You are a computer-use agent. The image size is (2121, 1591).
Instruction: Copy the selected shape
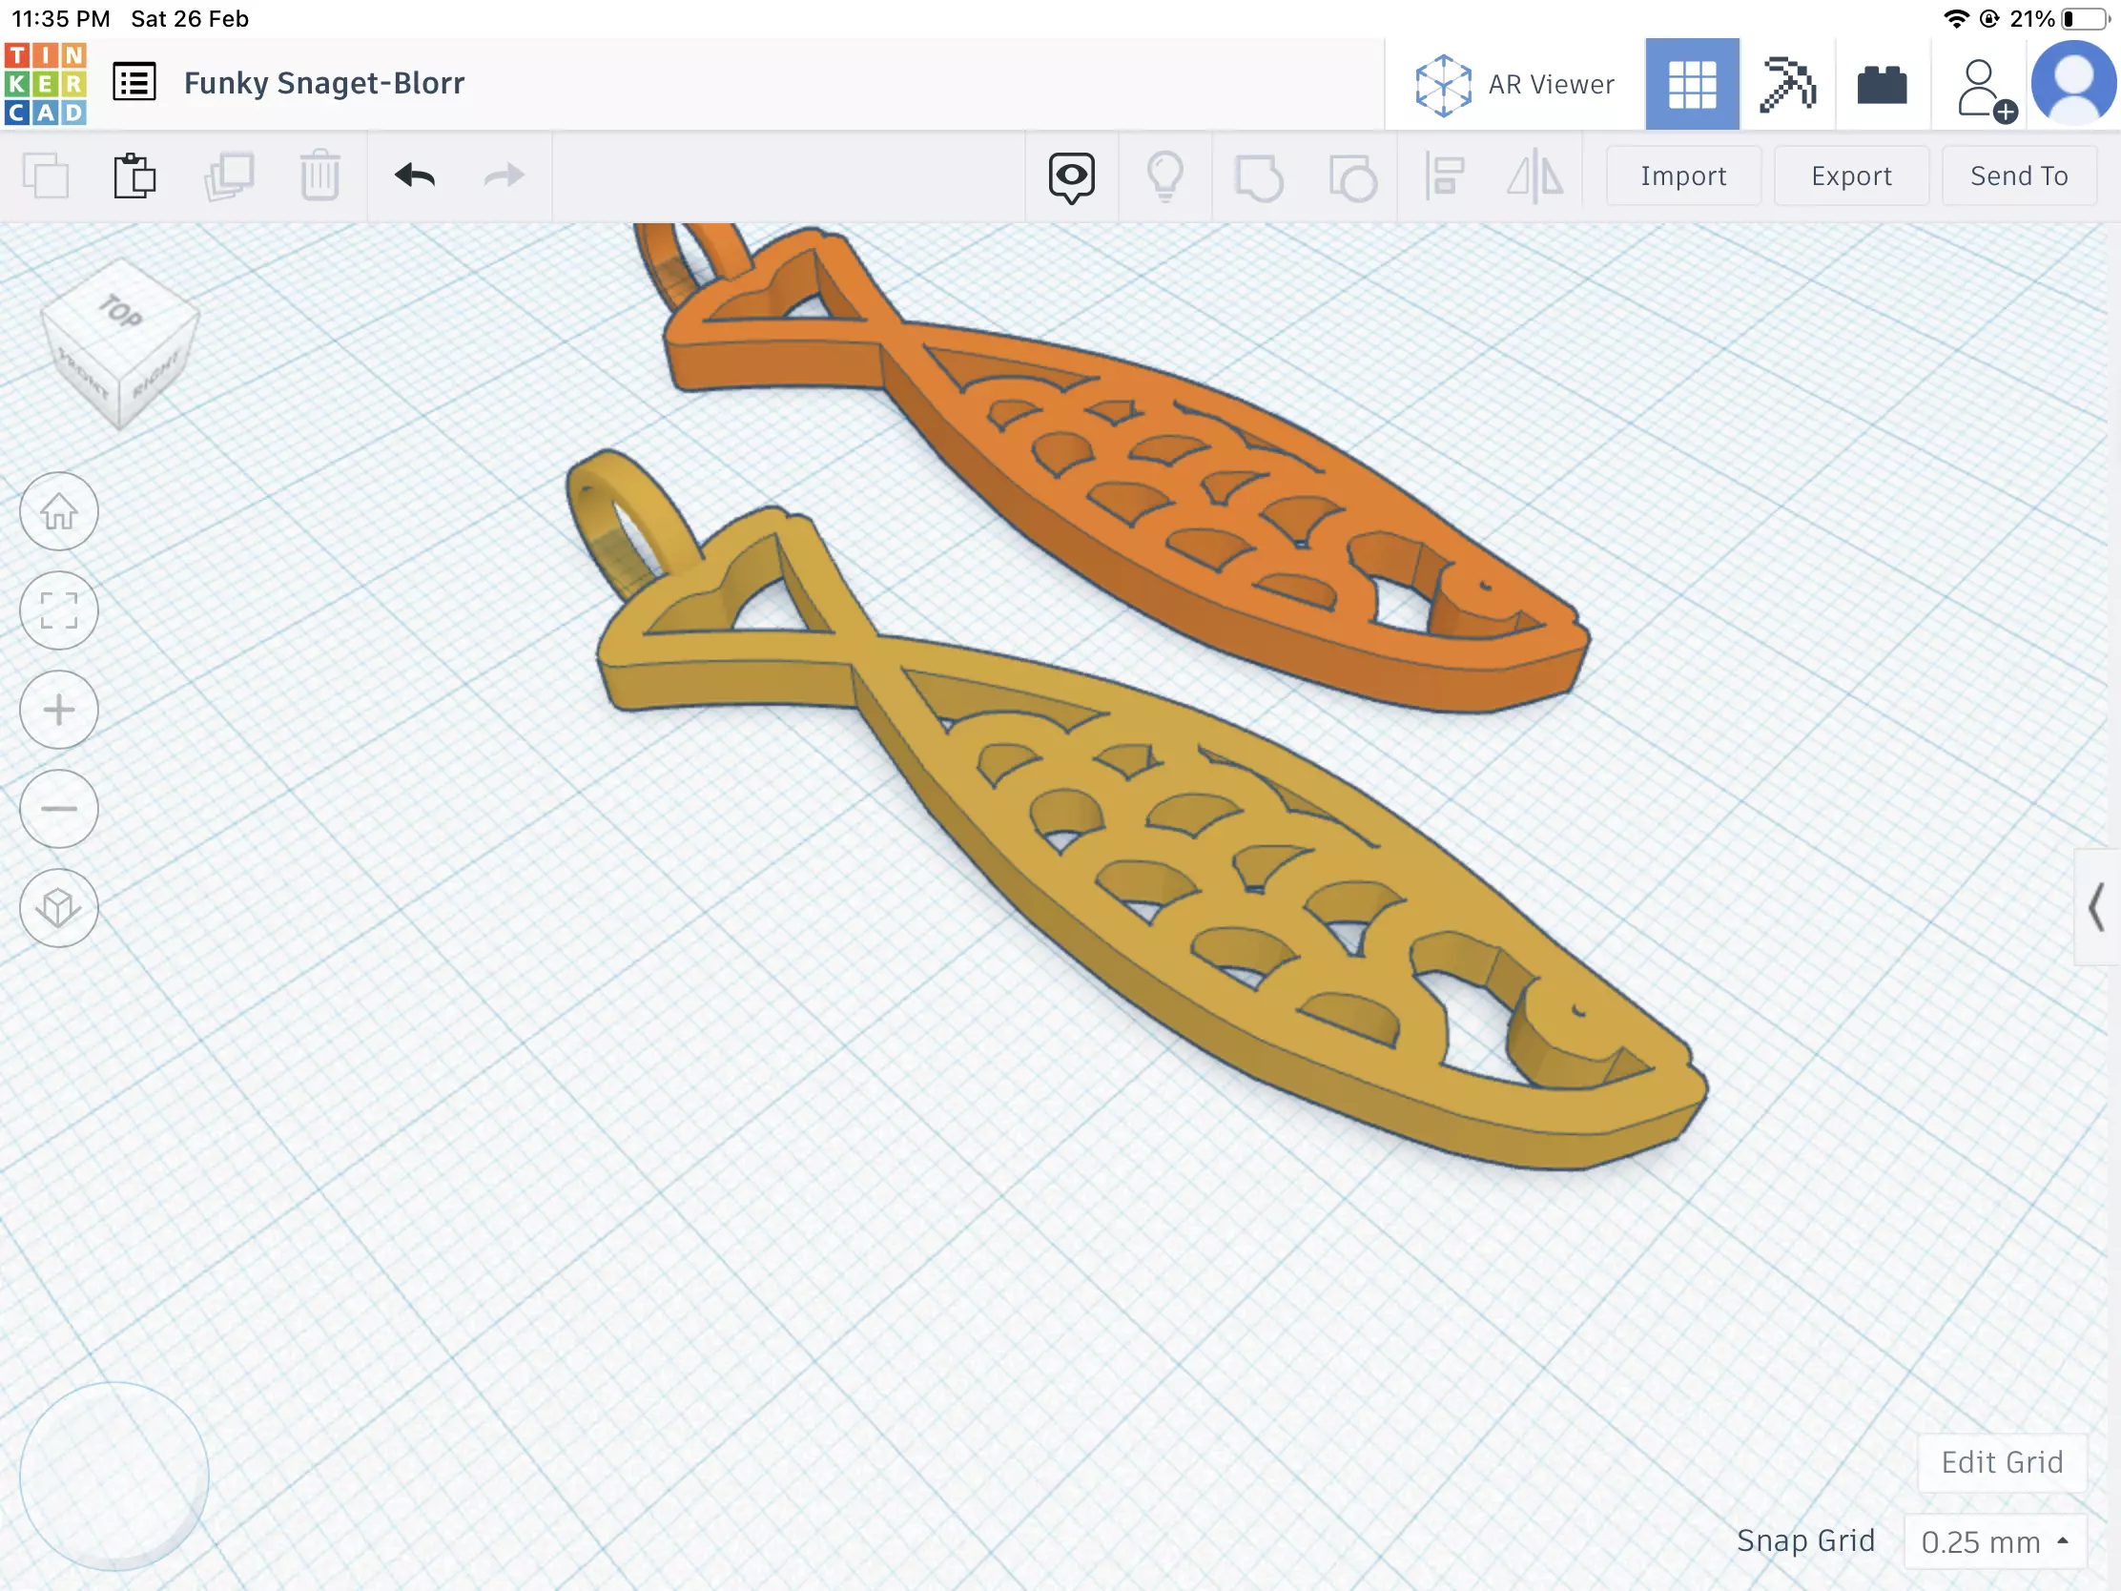point(46,176)
